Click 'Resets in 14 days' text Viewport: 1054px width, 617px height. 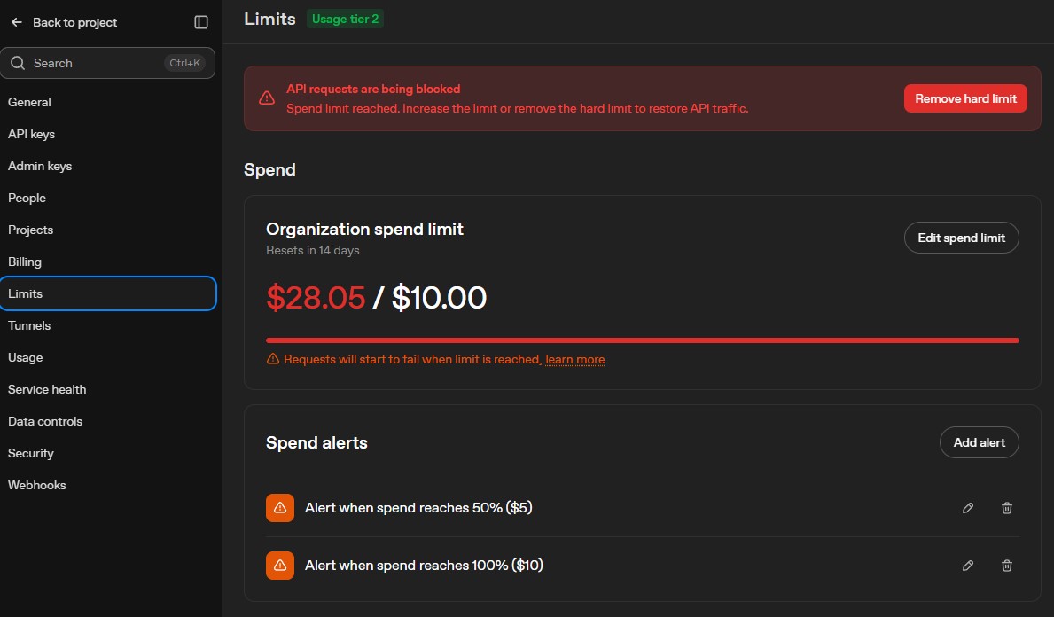pyautogui.click(x=313, y=251)
